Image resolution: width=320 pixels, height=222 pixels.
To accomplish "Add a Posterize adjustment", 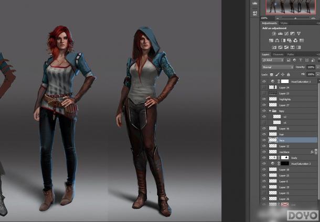I will coord(280,47).
